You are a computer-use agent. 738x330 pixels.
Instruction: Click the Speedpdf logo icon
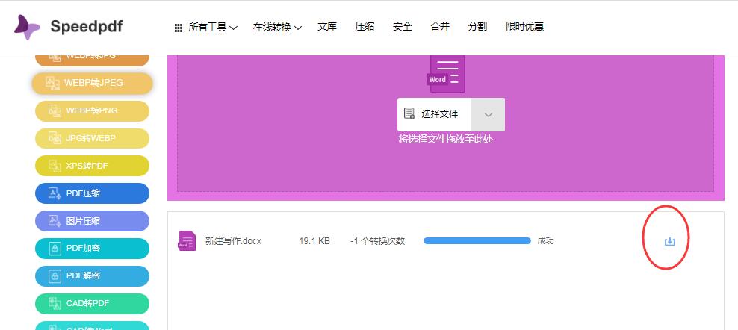(x=28, y=27)
